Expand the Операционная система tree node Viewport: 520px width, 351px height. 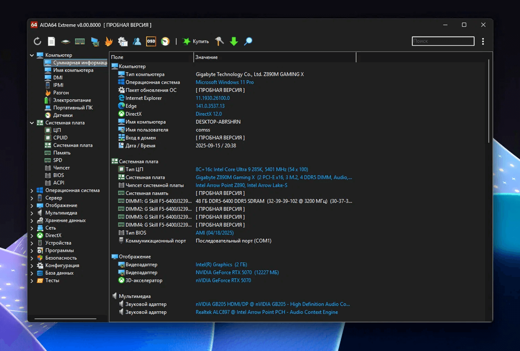click(32, 191)
